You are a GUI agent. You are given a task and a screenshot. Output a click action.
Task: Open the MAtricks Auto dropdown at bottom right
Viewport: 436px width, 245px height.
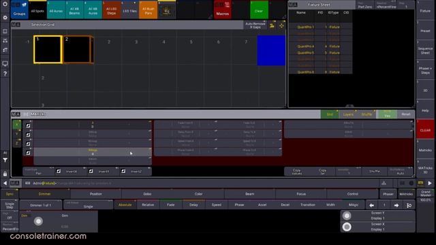[400, 171]
